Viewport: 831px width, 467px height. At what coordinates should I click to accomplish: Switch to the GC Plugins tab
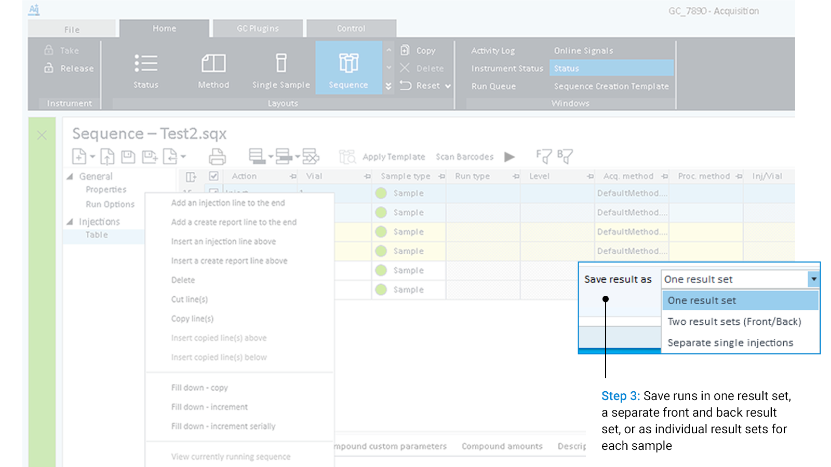[x=258, y=29]
